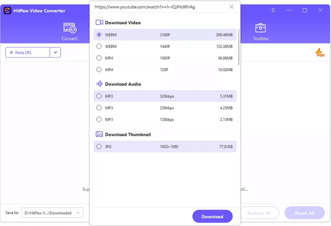The width and height of the screenshot is (331, 226).
Task: Click the Download Video section icon
Action: coord(99,22)
